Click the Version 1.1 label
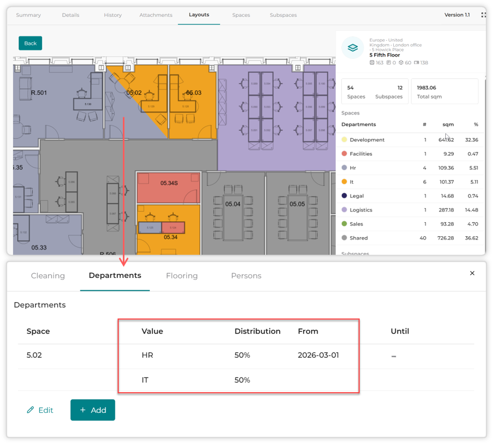The height and width of the screenshot is (444, 493). 457,15
